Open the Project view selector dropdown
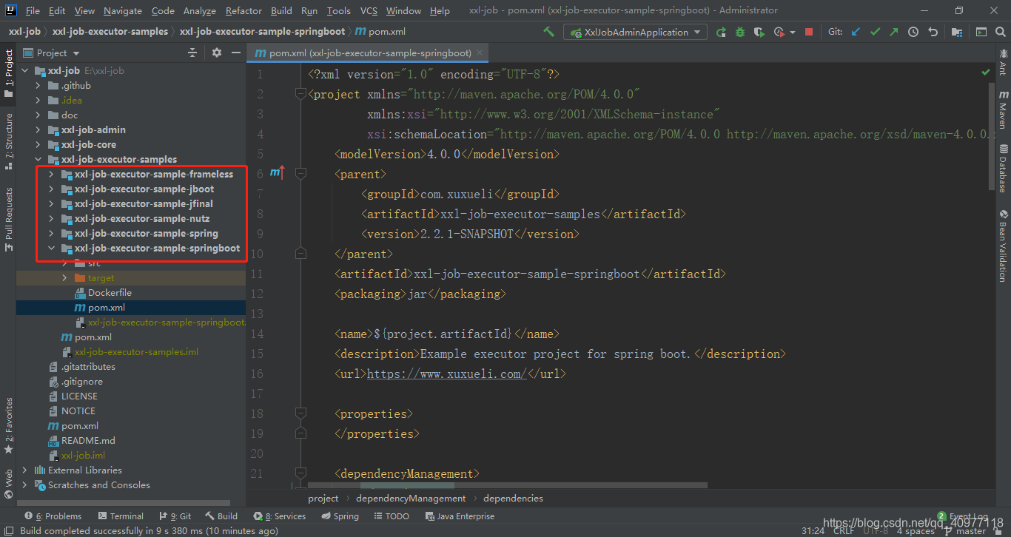This screenshot has height=537, width=1011. (52, 53)
